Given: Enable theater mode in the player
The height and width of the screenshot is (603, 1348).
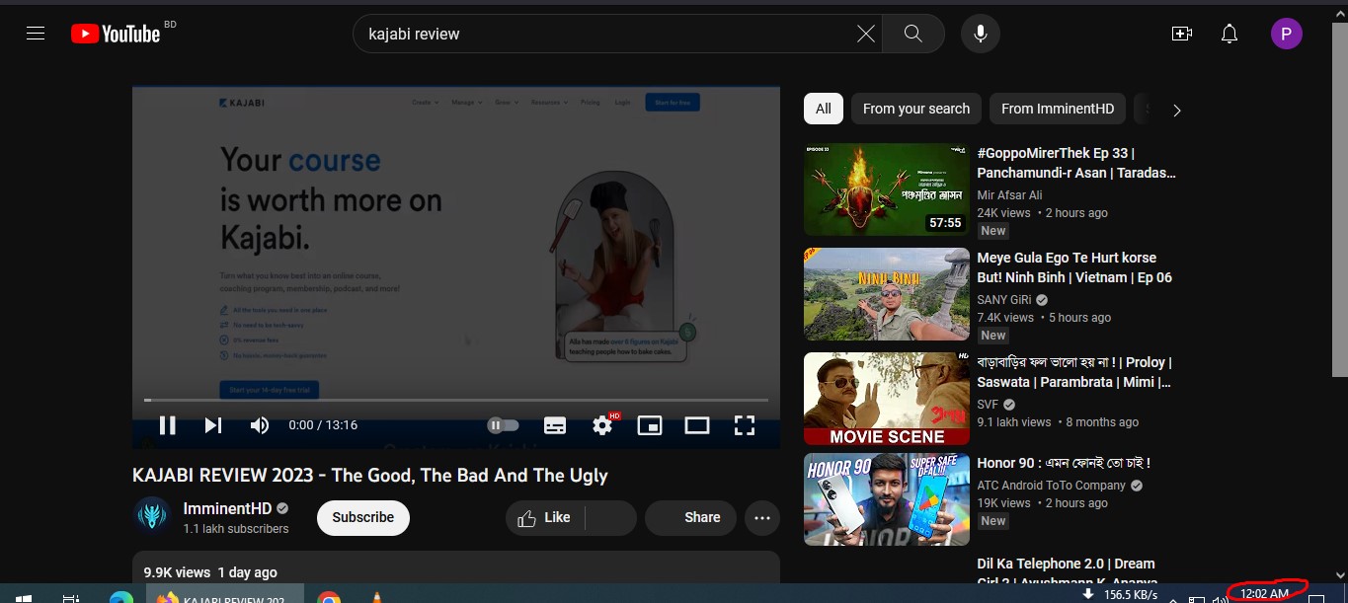Looking at the screenshot, I should point(697,425).
